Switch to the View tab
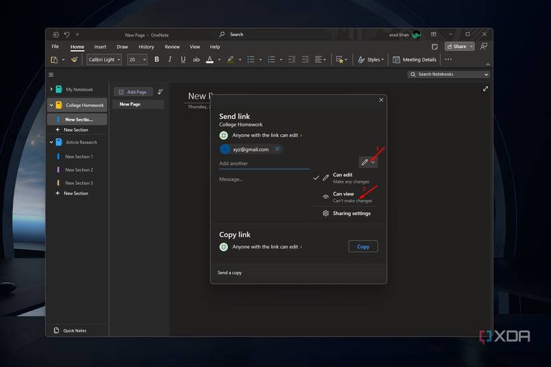 pos(194,47)
